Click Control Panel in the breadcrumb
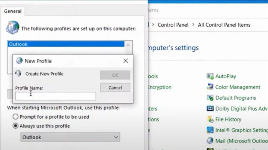This screenshot has height=150, width=268. (173, 25)
